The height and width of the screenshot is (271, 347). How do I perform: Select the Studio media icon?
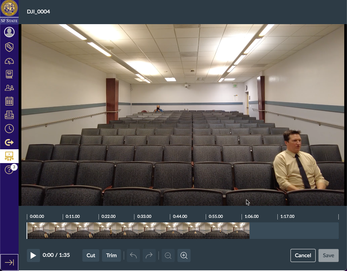(x=9, y=156)
